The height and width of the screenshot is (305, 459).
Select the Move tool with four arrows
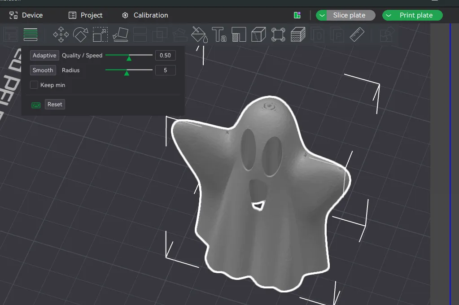tap(61, 35)
